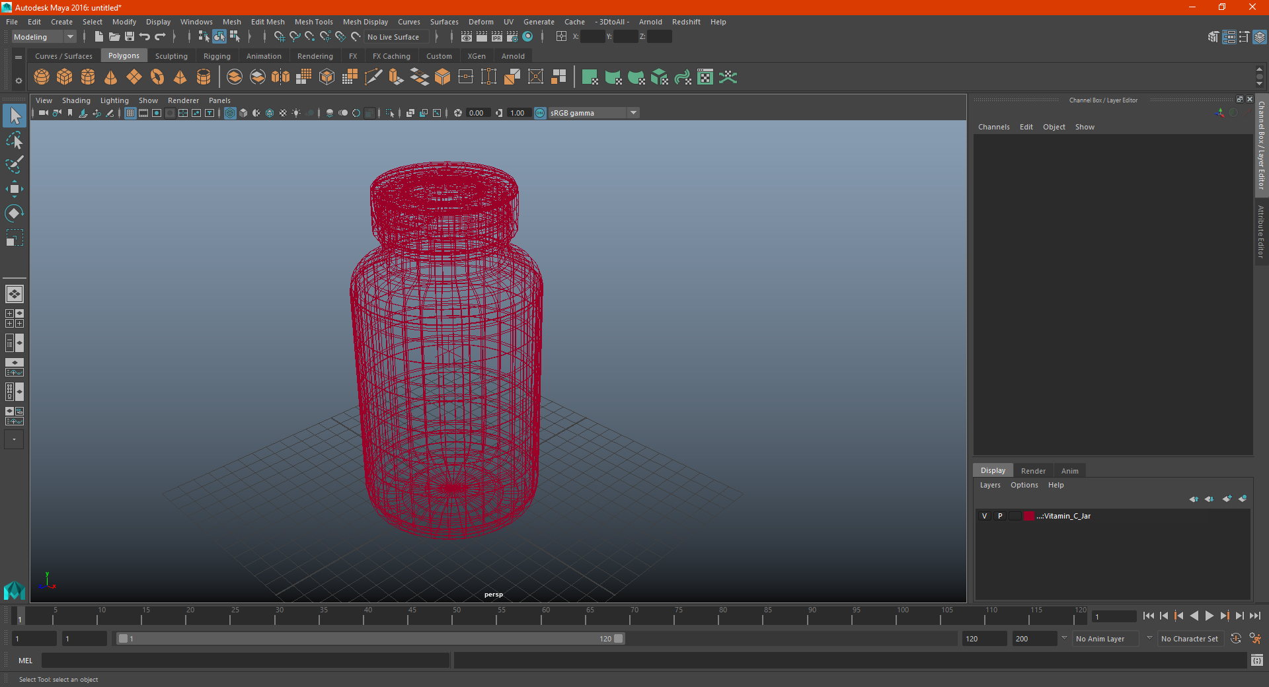Activate the Rotate tool in toolbox

click(15, 213)
